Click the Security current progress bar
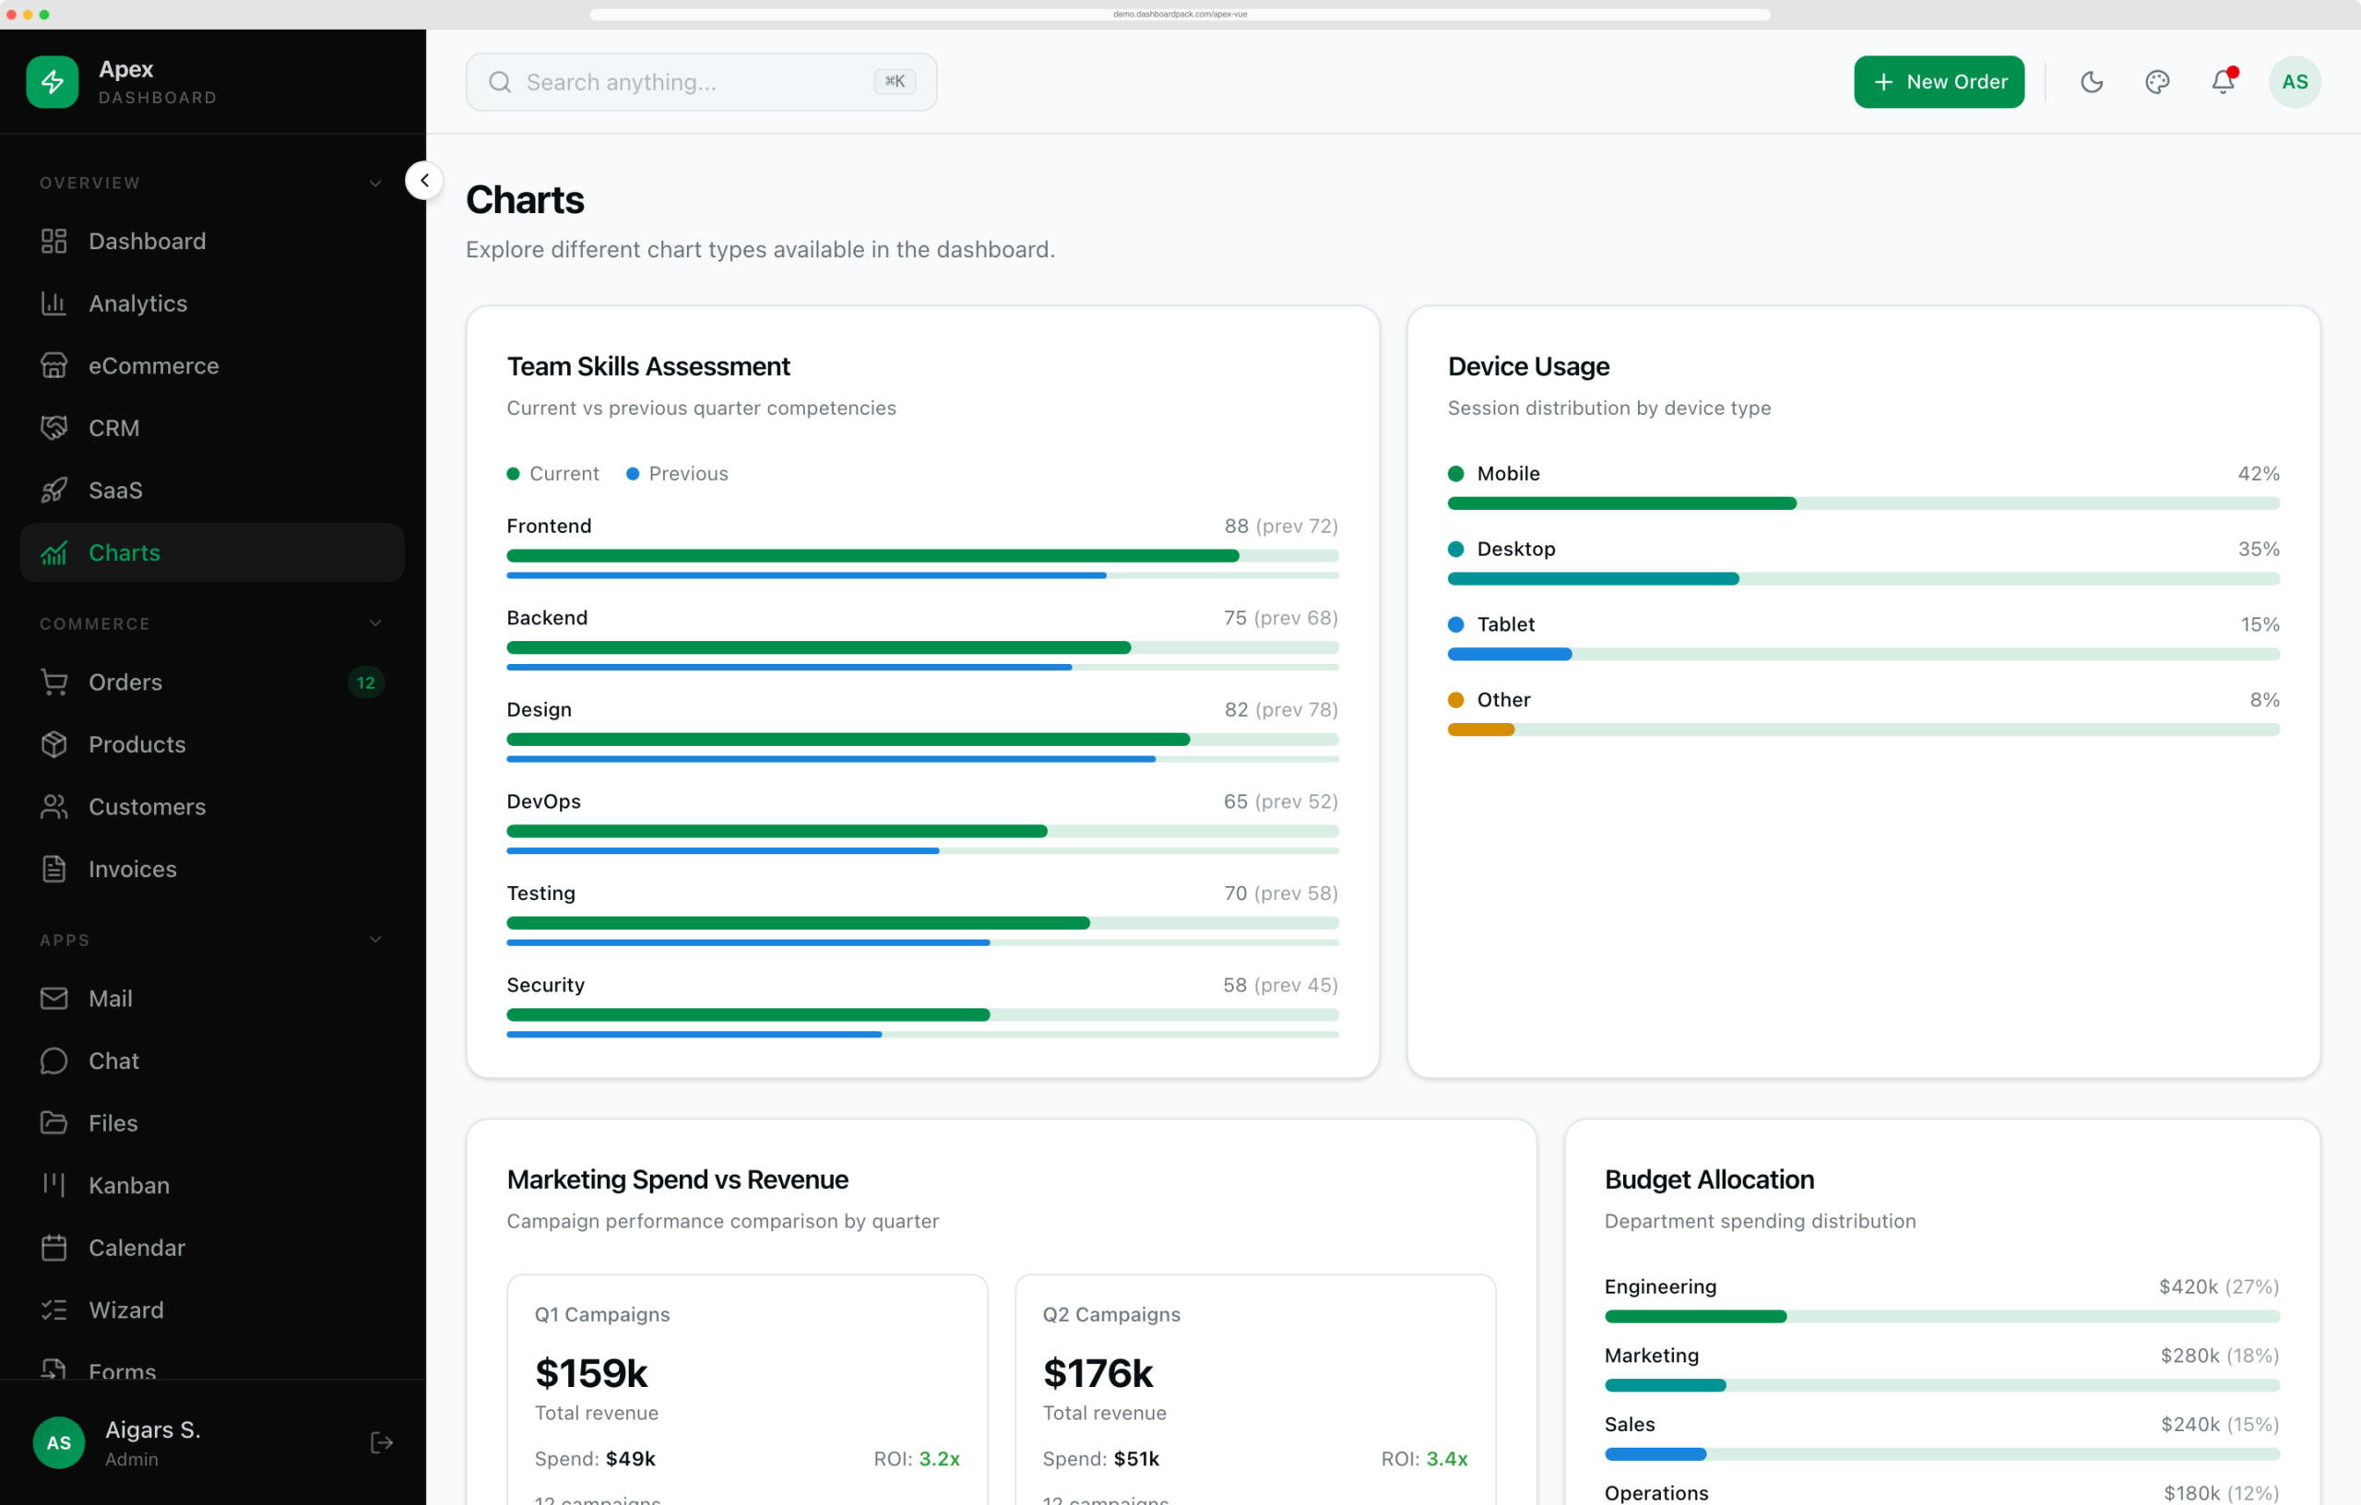 [922, 1014]
